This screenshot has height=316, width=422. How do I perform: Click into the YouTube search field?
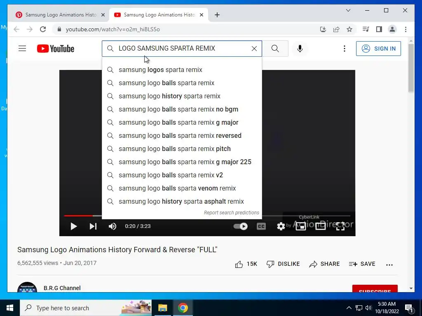pos(182,49)
